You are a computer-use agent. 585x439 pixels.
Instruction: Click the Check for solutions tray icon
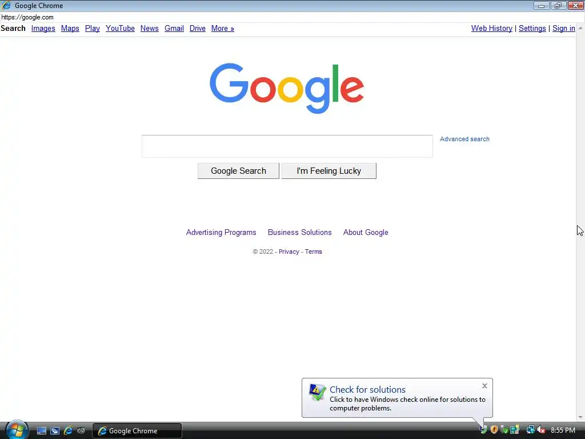[483, 430]
